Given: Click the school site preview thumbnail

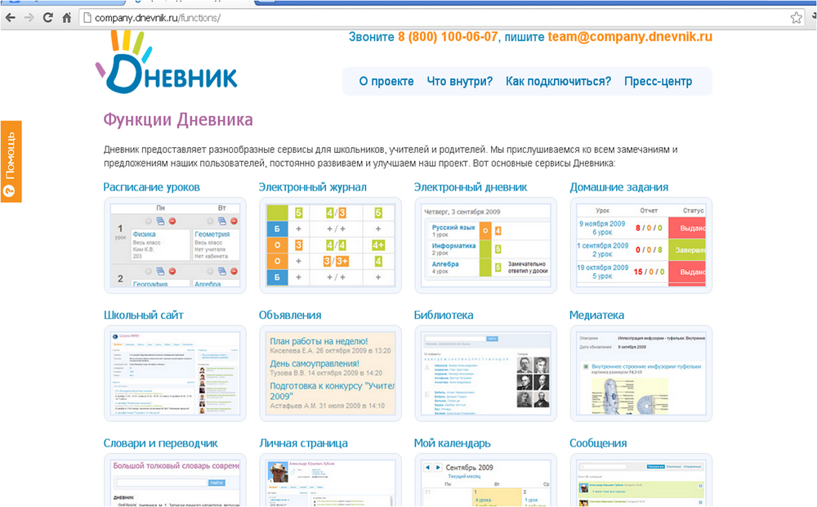Looking at the screenshot, I should pyautogui.click(x=175, y=374).
